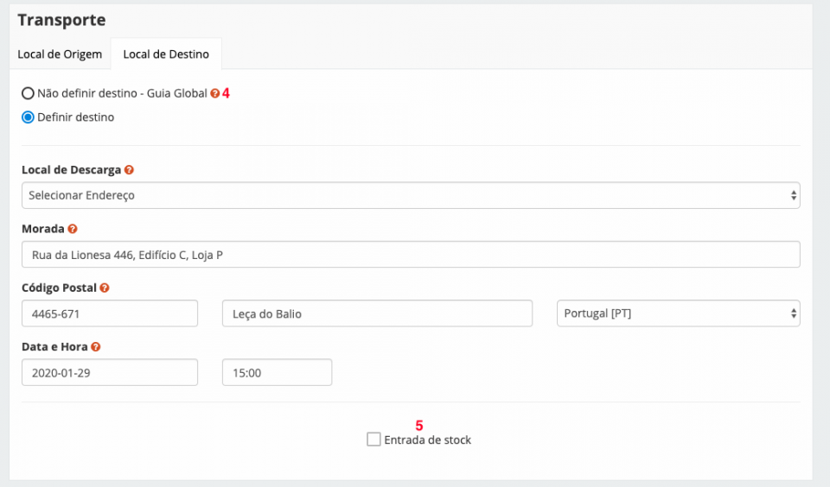The width and height of the screenshot is (830, 487).
Task: Click the city field 'Leça do Balio'
Action: tap(377, 313)
